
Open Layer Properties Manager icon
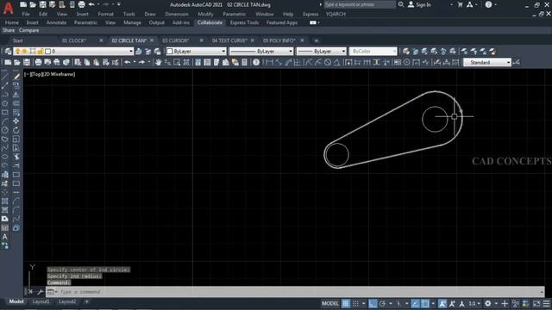(x=8, y=52)
